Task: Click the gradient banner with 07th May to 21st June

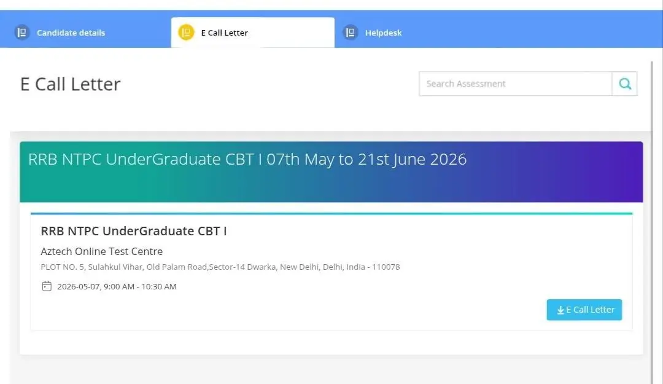Action: point(331,172)
